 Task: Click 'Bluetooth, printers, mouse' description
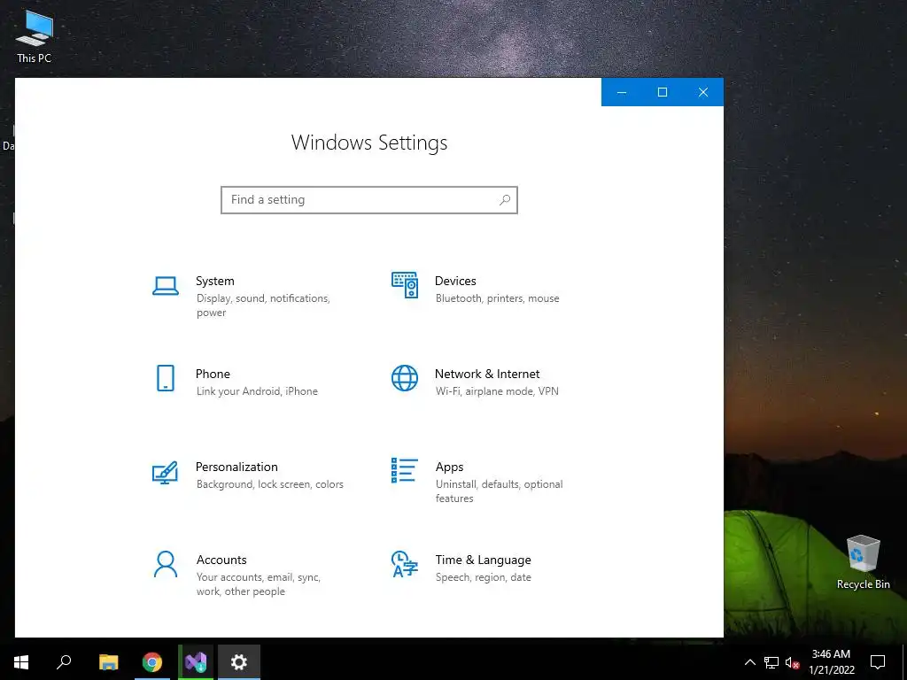click(x=498, y=298)
